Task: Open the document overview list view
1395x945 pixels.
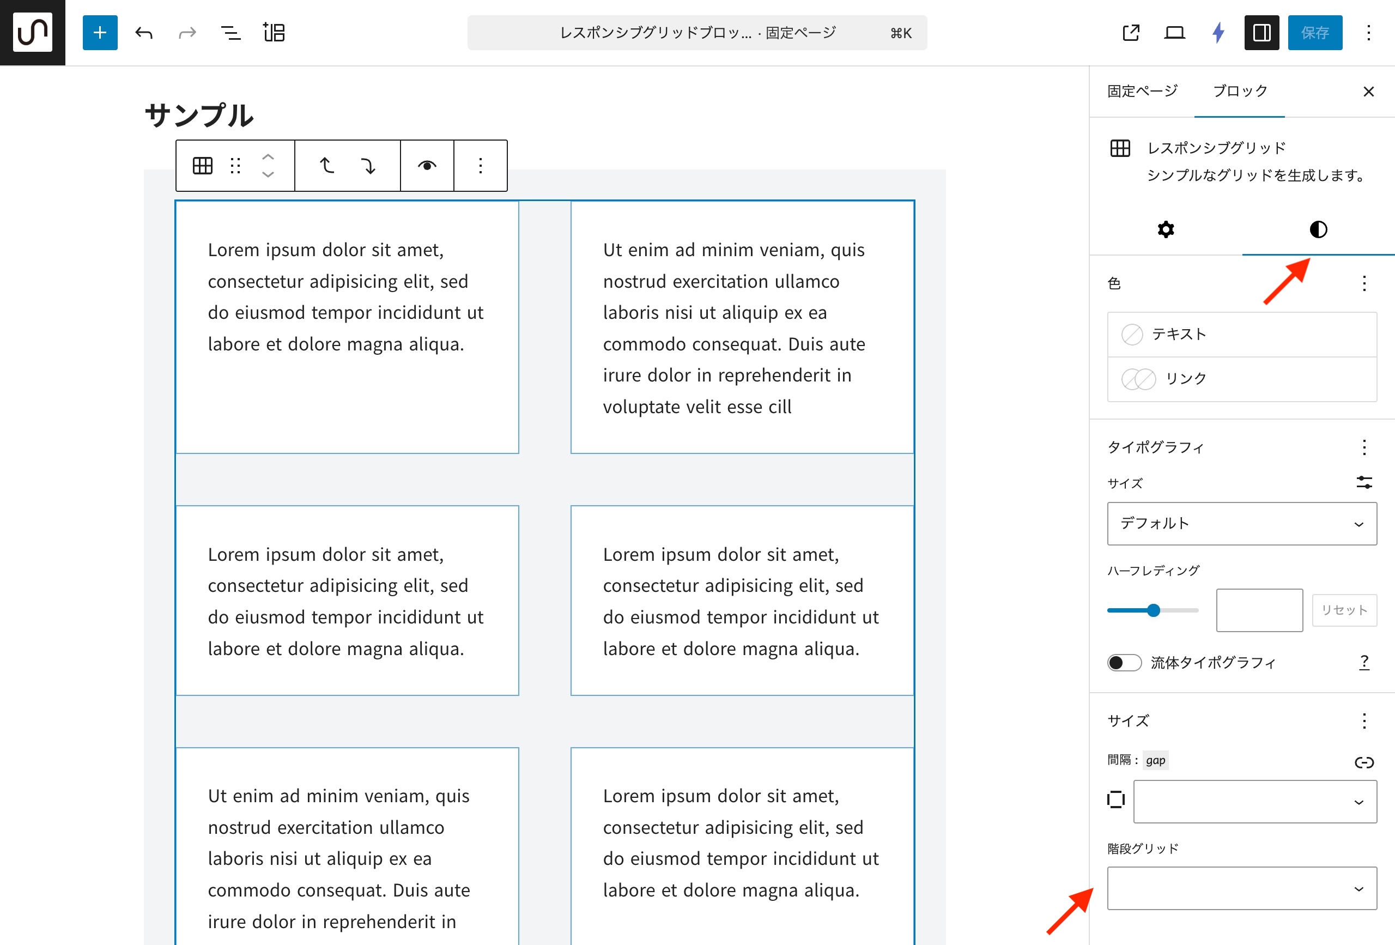Action: (x=231, y=32)
